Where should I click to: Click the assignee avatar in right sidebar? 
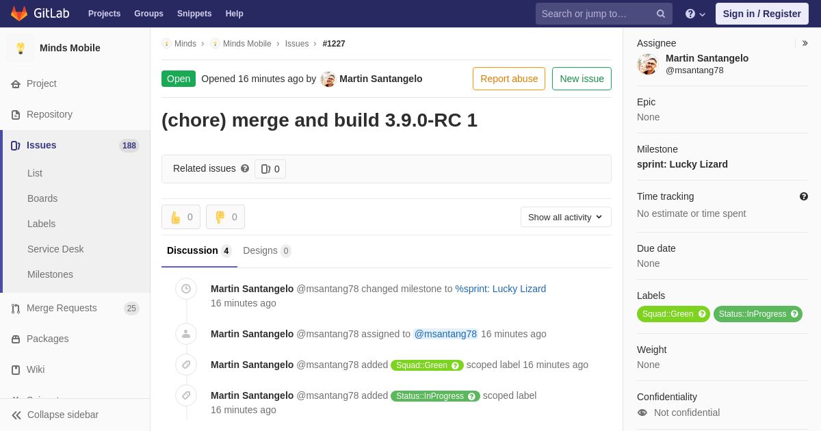coord(647,64)
